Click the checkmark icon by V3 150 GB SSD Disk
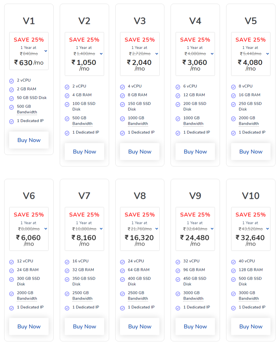The image size is (280, 346). [x=122, y=104]
